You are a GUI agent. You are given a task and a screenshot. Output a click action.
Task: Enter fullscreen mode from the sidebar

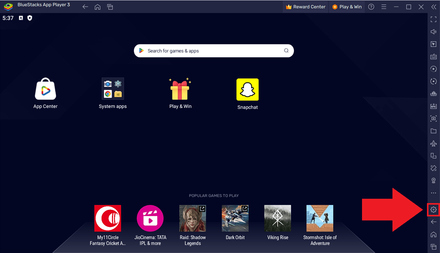point(433,19)
